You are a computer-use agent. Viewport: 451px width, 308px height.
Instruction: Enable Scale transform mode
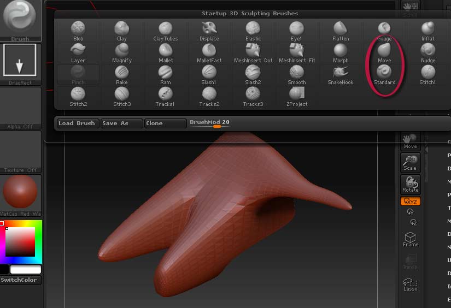(x=410, y=162)
